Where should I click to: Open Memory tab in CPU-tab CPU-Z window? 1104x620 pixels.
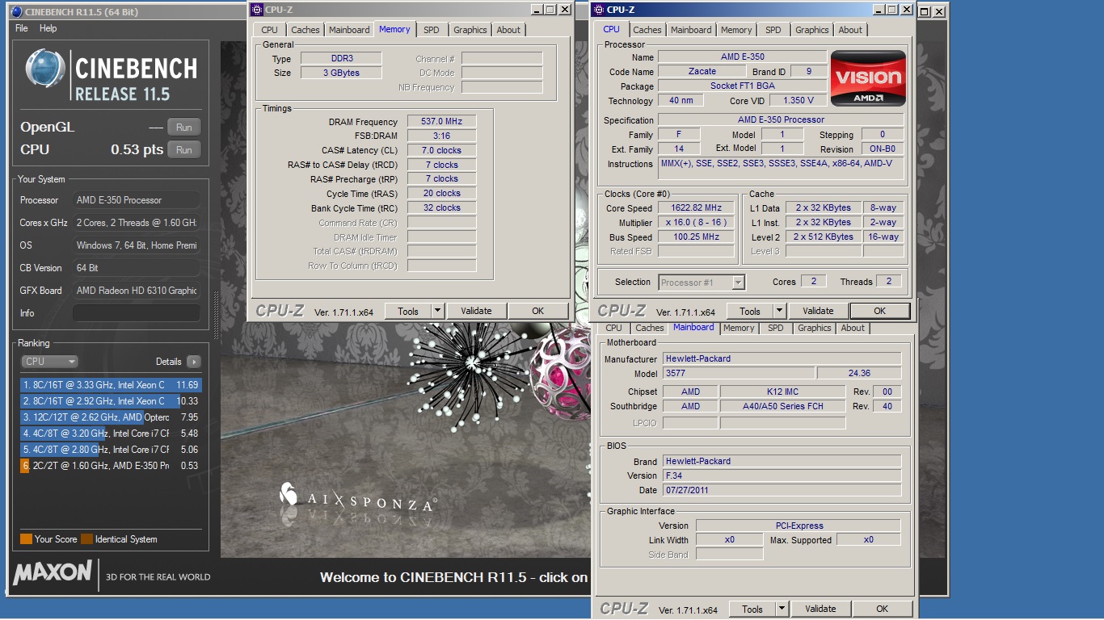(736, 30)
